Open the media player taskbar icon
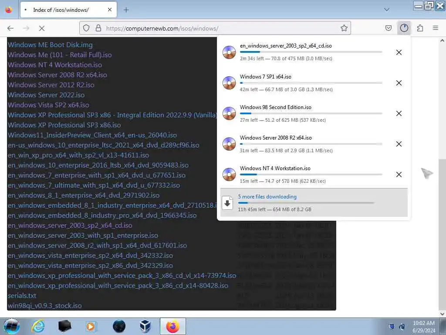 coord(91,326)
